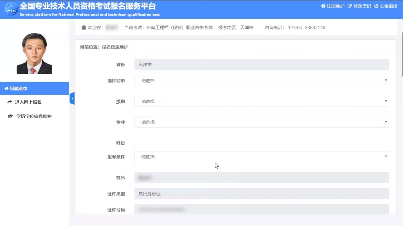Open the 修改密码 link
This screenshot has height=226, width=403.
point(362,6)
